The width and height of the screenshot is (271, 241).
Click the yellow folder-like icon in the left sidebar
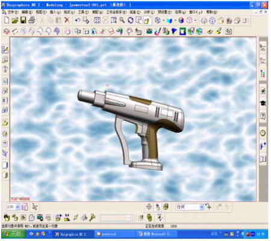coord(5,122)
